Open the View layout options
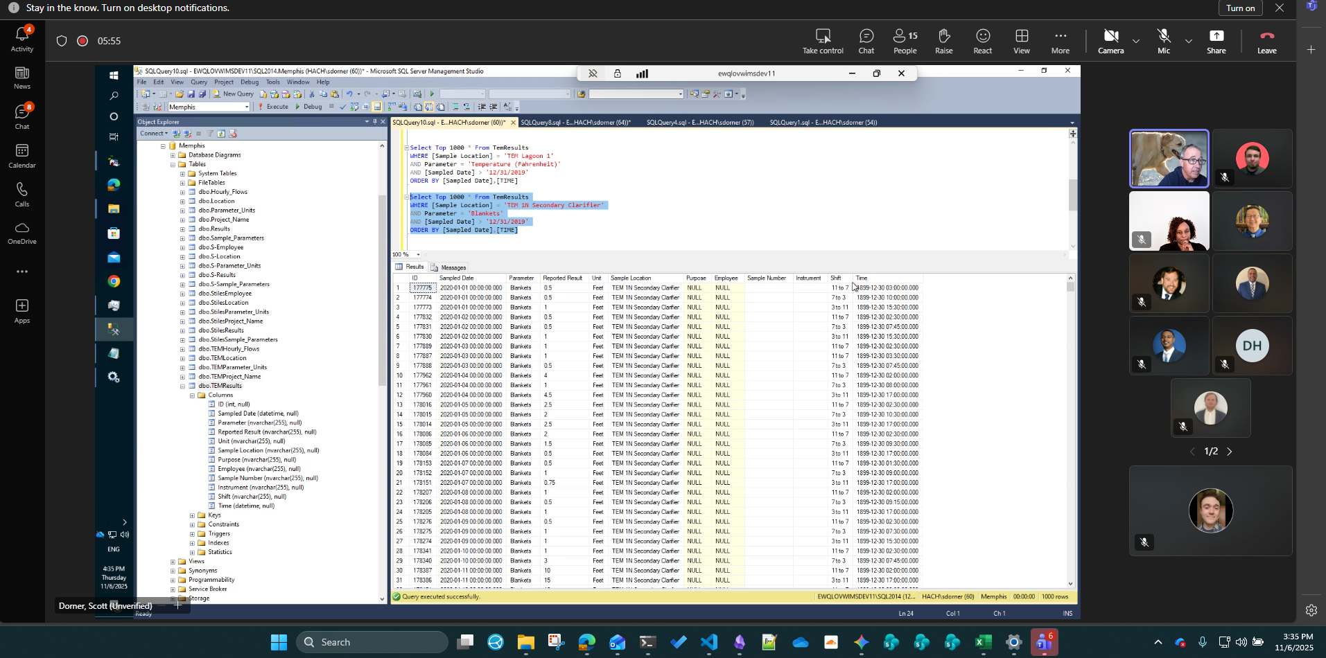1326x658 pixels. [x=1021, y=41]
